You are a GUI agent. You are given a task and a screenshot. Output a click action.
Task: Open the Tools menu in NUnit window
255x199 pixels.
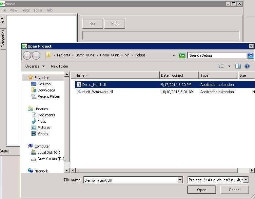38,10
